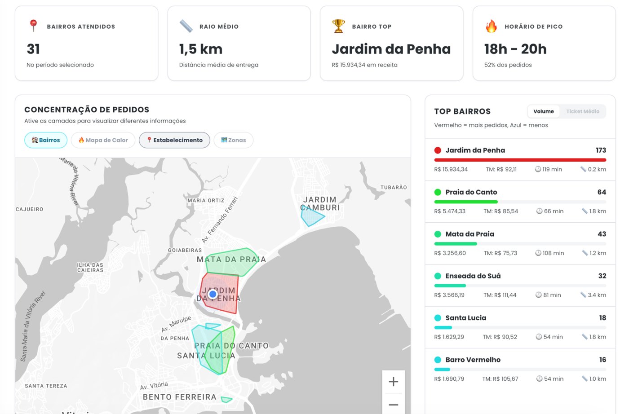The image size is (629, 414).
Task: Click the Jardim da Penha headline in Bairro Top
Action: 391,49
